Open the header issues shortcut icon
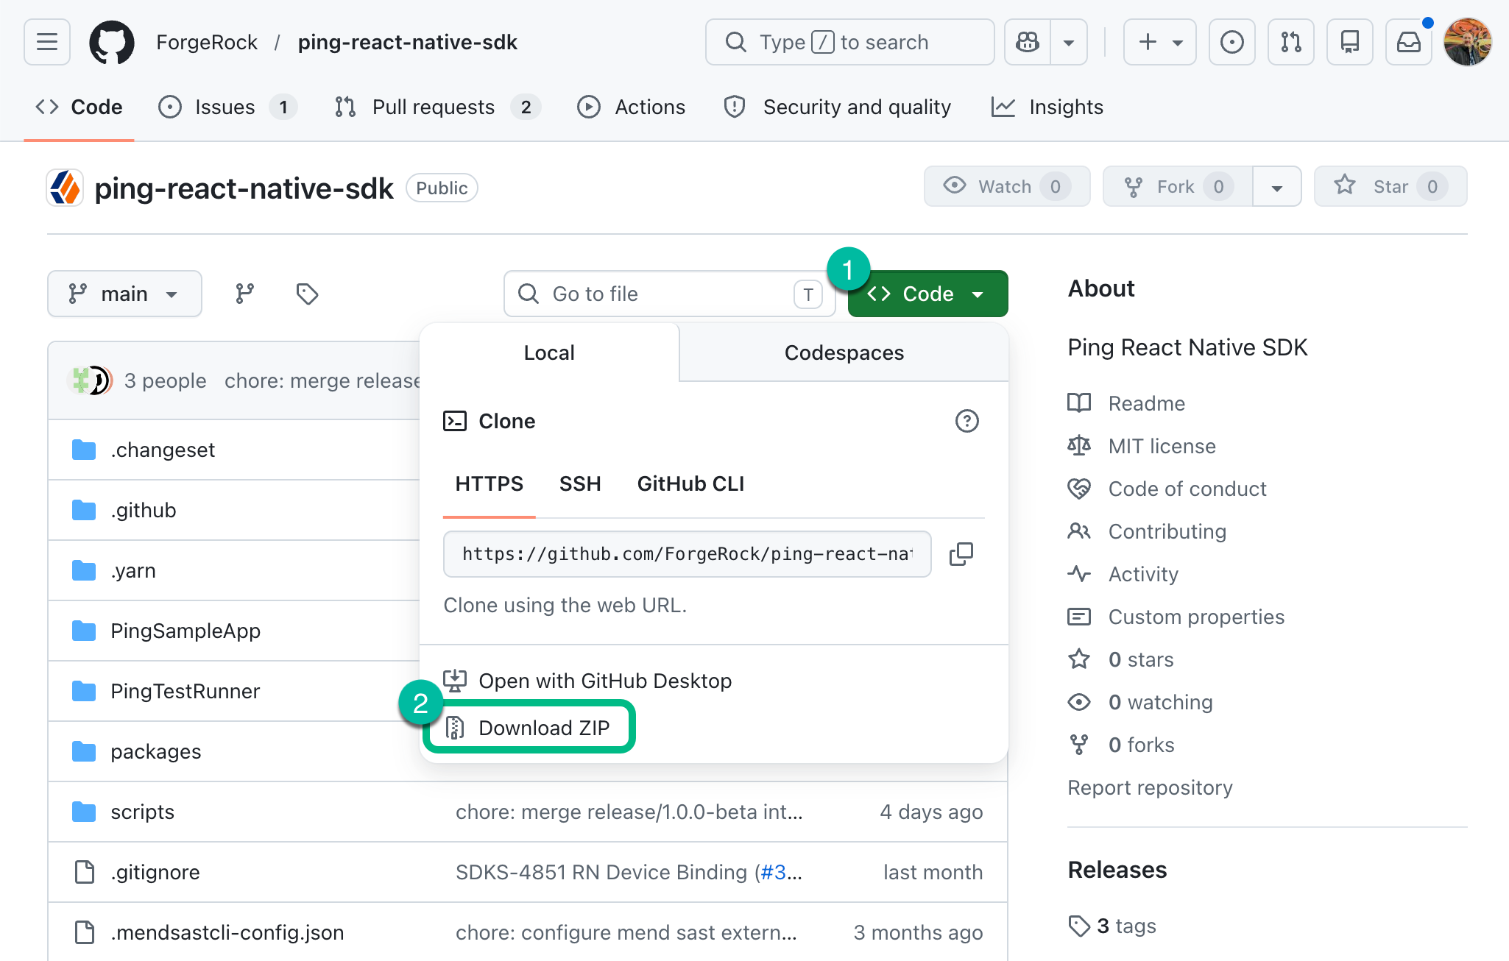 pos(1232,42)
